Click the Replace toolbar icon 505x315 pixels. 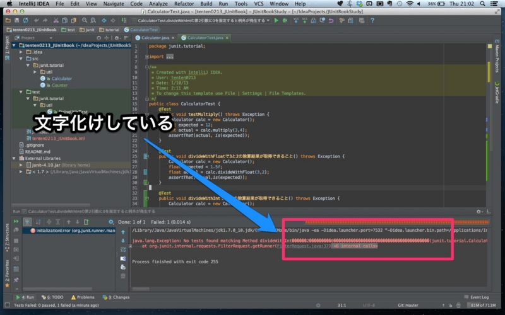93,21
